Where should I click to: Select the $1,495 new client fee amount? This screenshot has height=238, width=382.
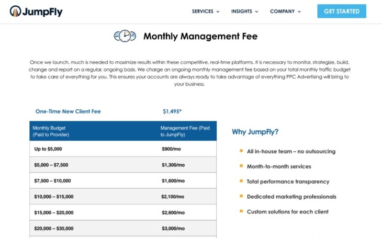(172, 111)
